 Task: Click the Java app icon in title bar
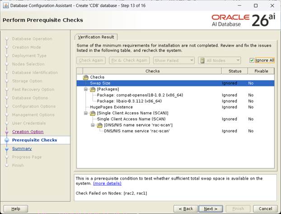6,5
